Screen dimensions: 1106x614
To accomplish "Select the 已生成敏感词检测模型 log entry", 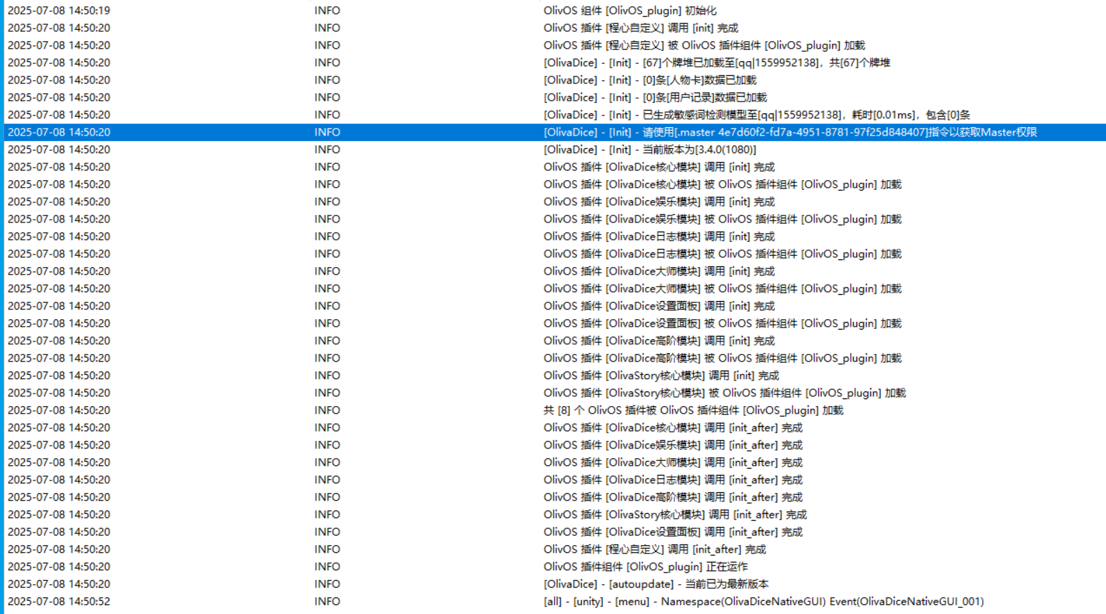I will (756, 115).
